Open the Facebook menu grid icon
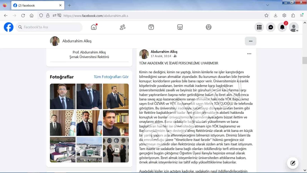 [x=259, y=27]
